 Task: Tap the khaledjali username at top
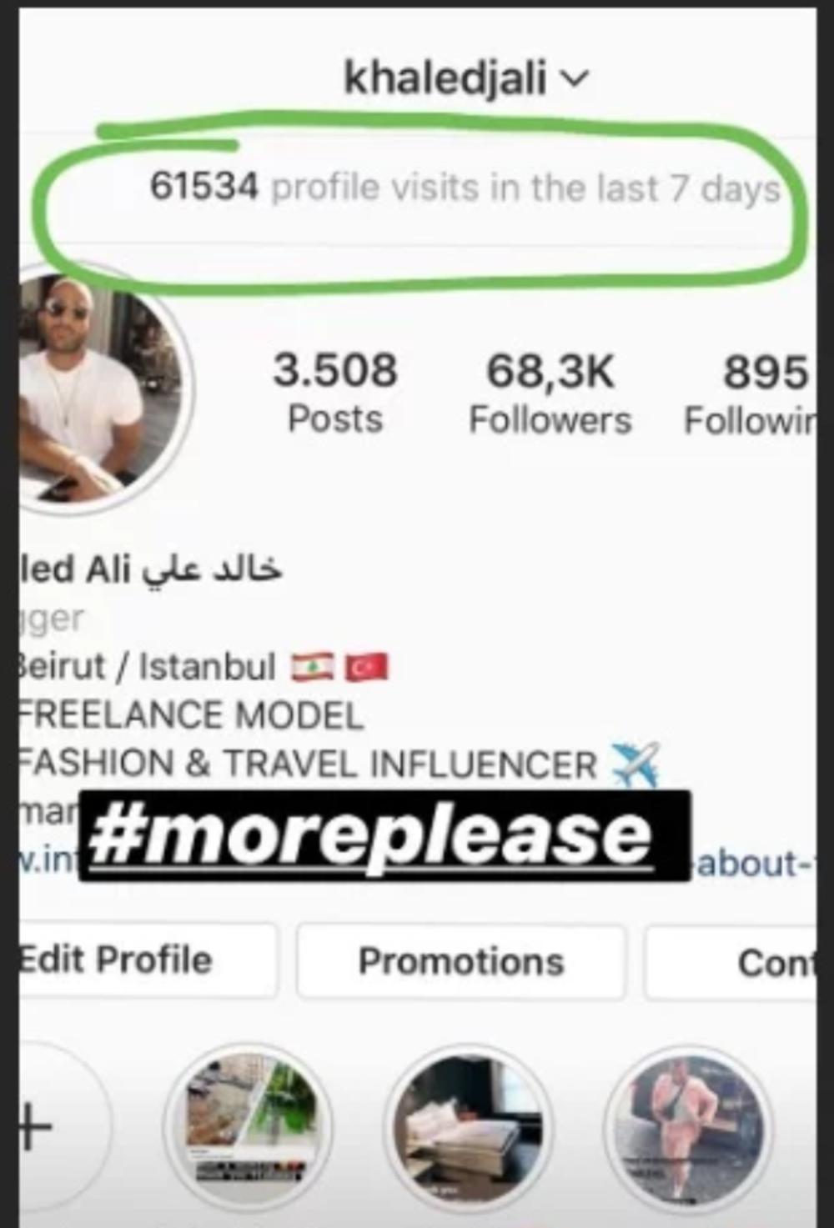pos(445,78)
